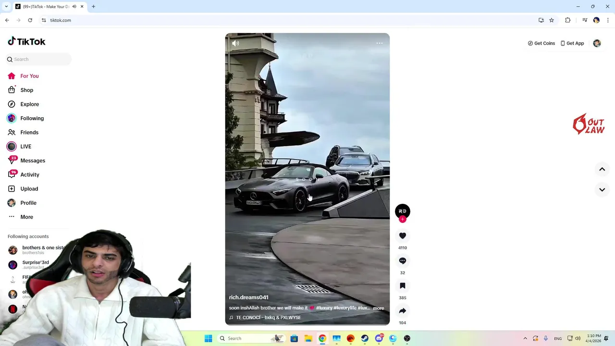Open the Chrome extensions puzzle icon
615x346 pixels.
568,20
